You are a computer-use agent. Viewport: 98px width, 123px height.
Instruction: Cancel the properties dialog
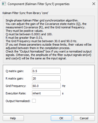click(84, 118)
